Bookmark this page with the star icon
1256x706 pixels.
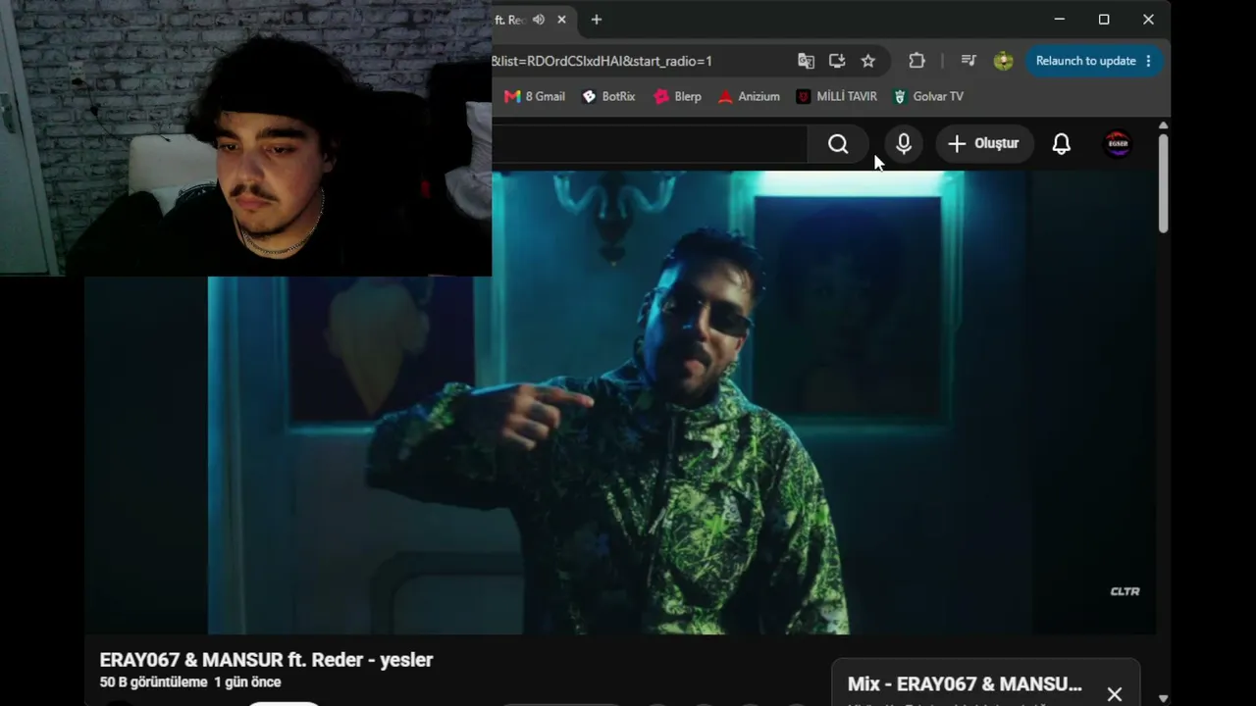(868, 61)
